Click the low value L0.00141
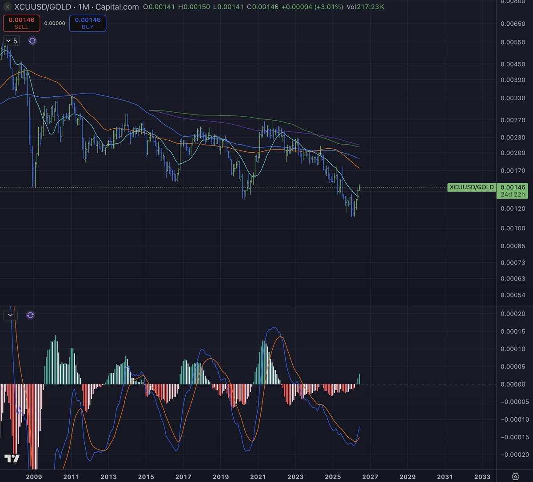The width and height of the screenshot is (533, 482). [228, 7]
